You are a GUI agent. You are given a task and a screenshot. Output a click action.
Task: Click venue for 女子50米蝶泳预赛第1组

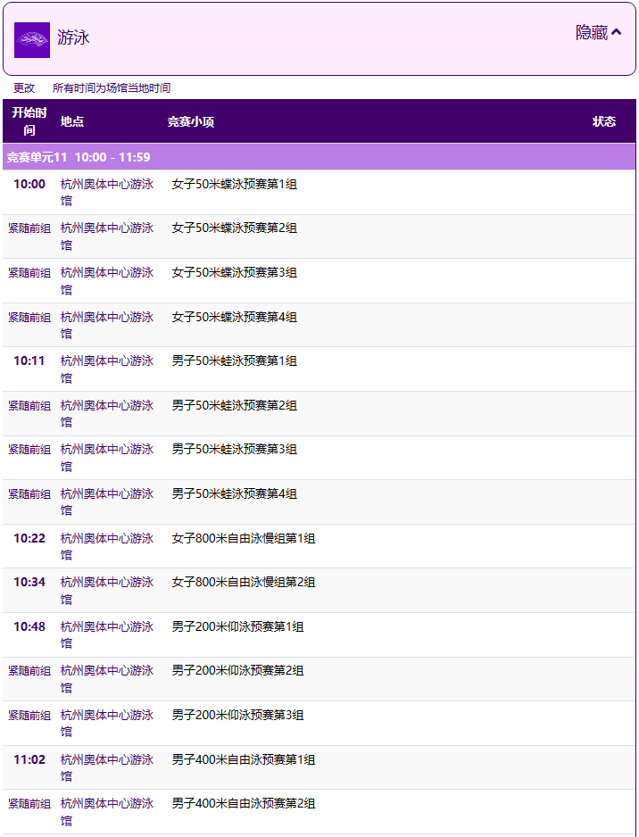click(x=107, y=193)
